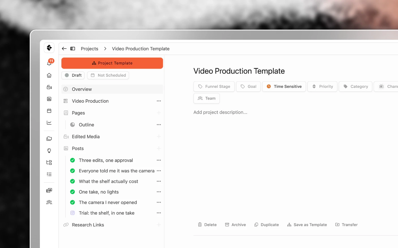This screenshot has height=248, width=398.
Task: Open the analytics chart sidebar icon
Action: [x=49, y=123]
